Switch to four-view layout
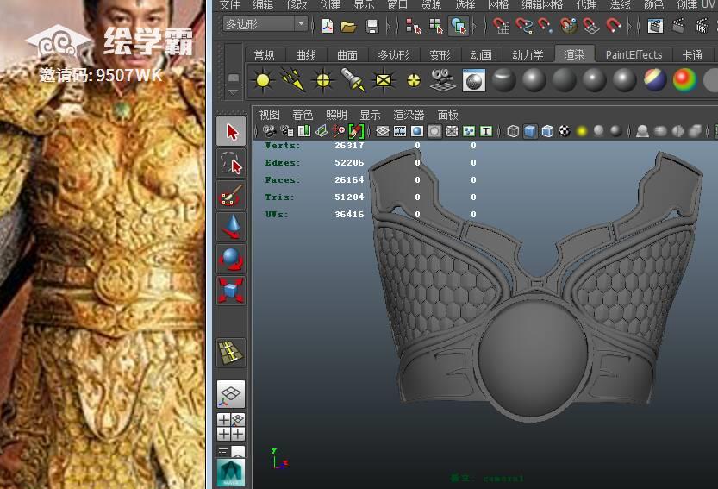The image size is (718, 489). click(231, 427)
